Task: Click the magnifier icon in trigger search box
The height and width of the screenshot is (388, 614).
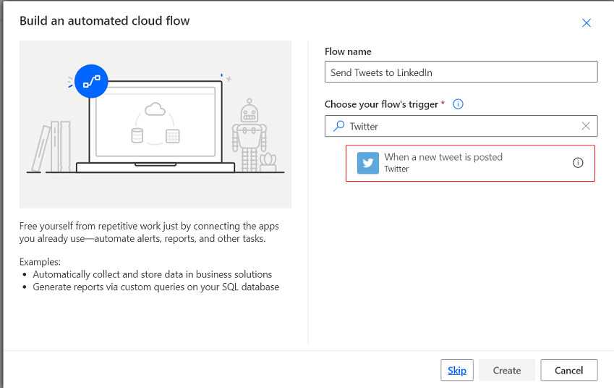Action: [338, 126]
